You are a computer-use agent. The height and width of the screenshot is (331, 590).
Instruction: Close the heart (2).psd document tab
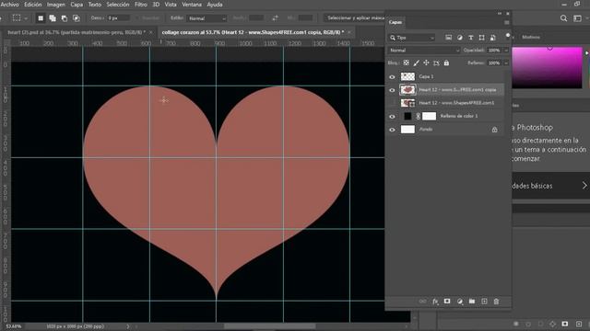click(x=151, y=33)
